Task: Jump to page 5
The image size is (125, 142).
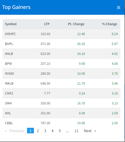Action: click(60, 131)
